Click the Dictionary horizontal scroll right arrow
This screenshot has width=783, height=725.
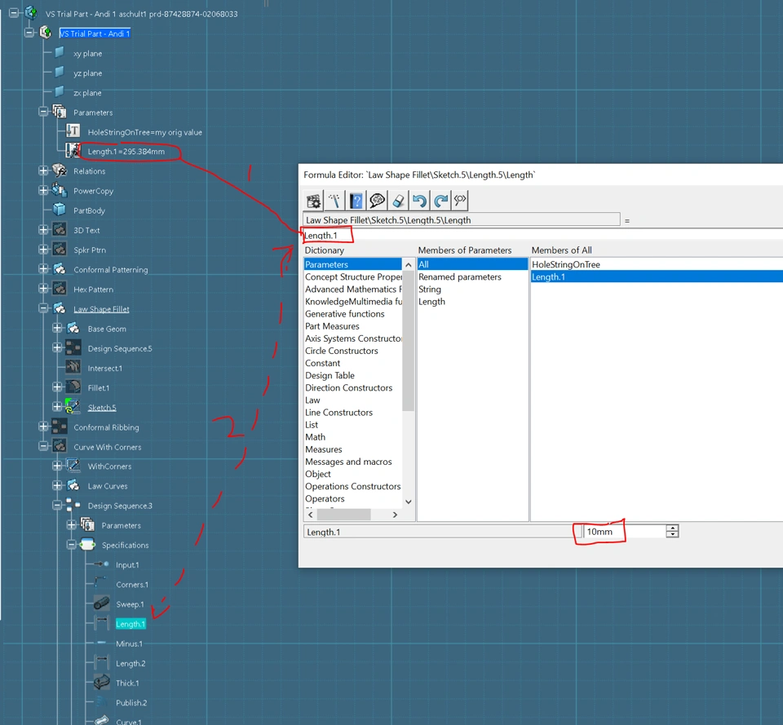coord(395,515)
